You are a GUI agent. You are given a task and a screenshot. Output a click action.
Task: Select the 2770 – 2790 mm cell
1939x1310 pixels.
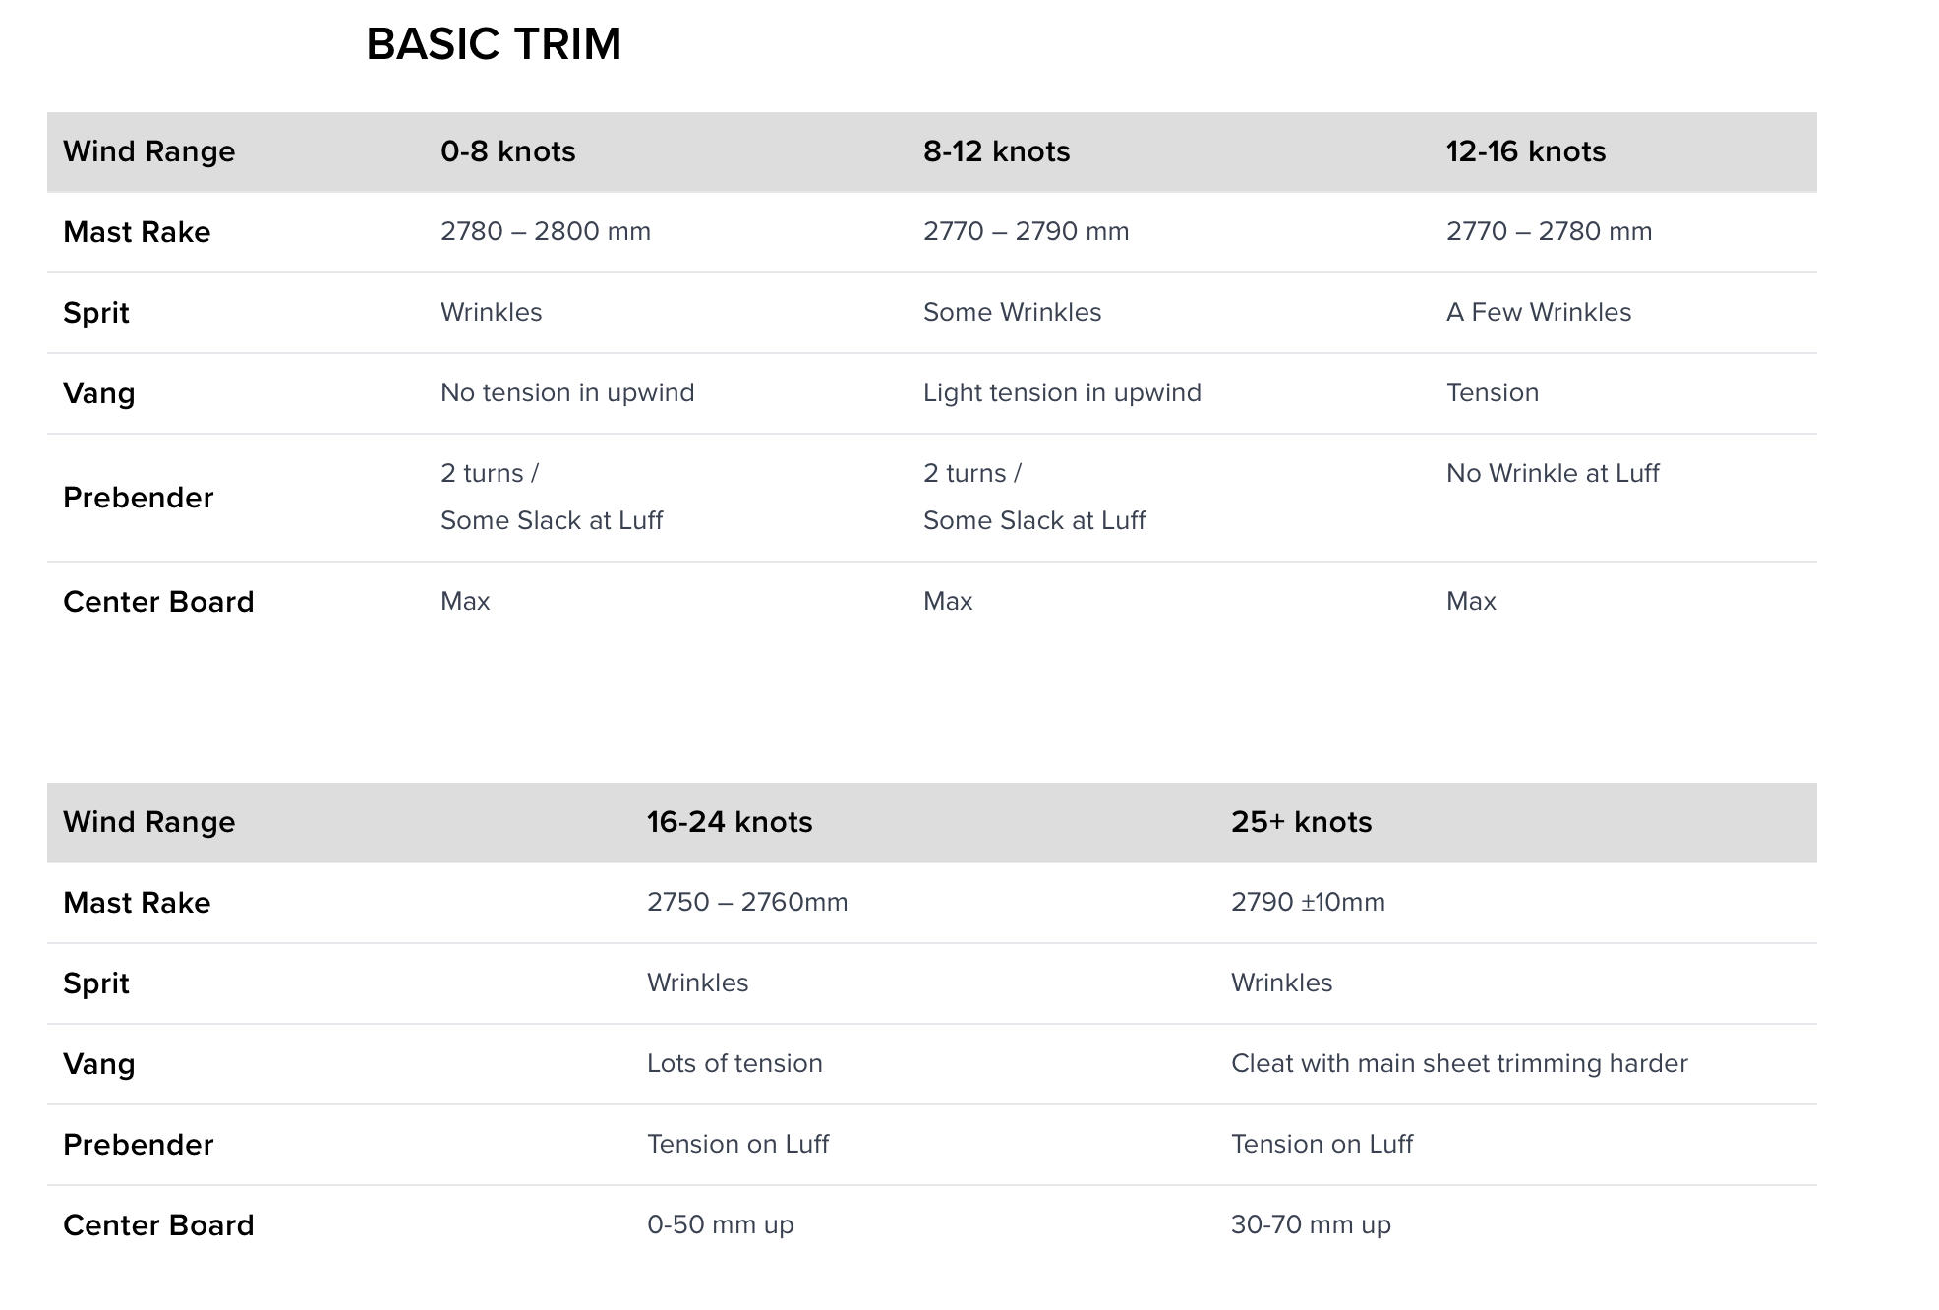coord(1026,231)
